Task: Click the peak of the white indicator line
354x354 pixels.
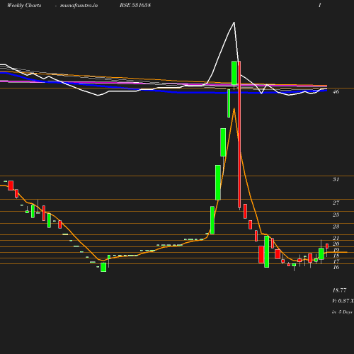Action: [234, 23]
